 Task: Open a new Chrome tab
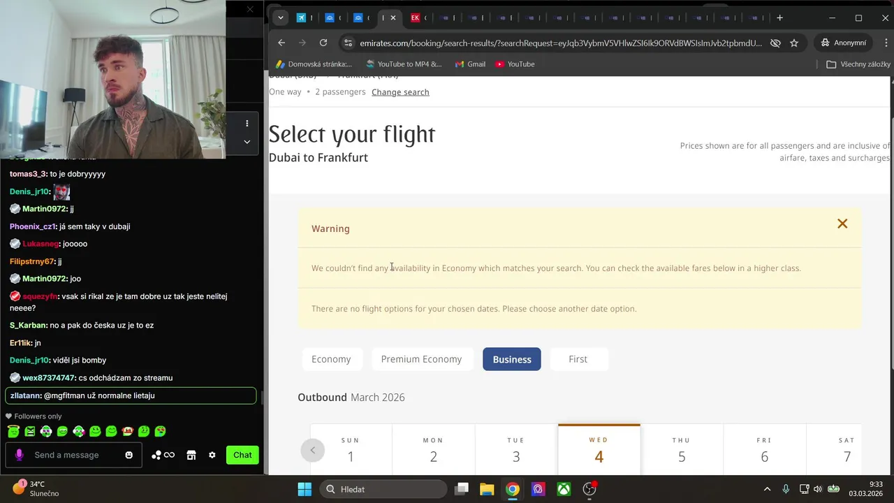pyautogui.click(x=779, y=17)
